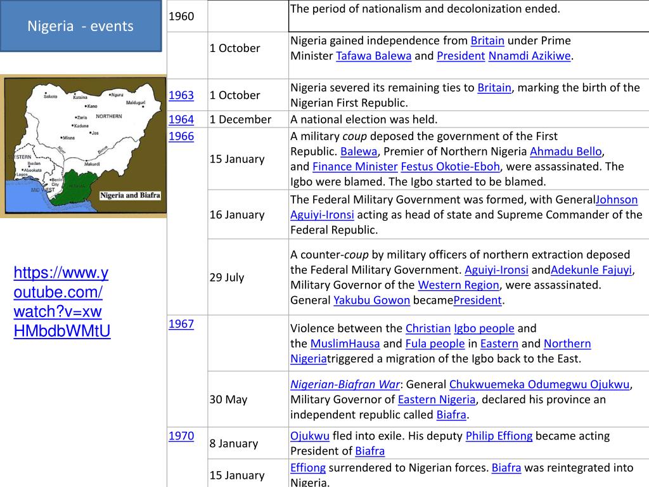Click the '8 January' date cell
Screen dimensions: 649x487
[248, 443]
